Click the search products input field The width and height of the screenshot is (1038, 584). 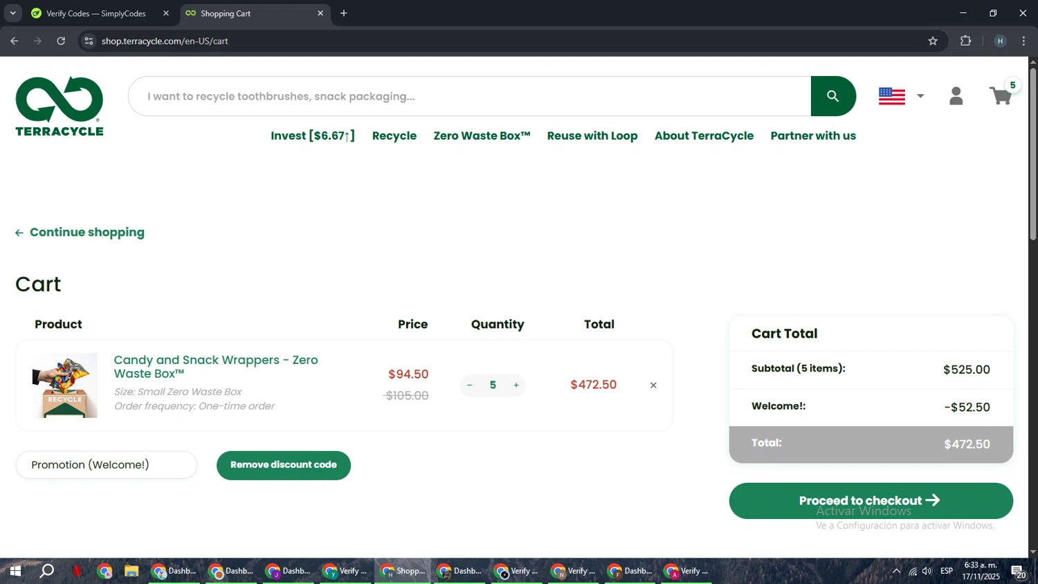(x=470, y=96)
